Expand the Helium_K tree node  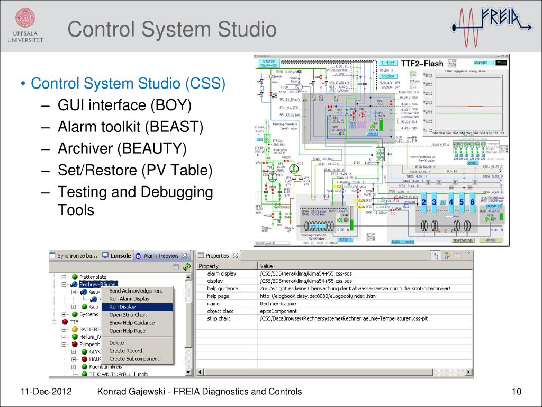(x=64, y=337)
